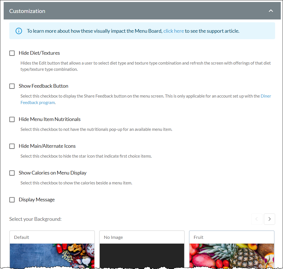Click the Show Calories on Menu Display label
The height and width of the screenshot is (269, 283).
coord(53,173)
